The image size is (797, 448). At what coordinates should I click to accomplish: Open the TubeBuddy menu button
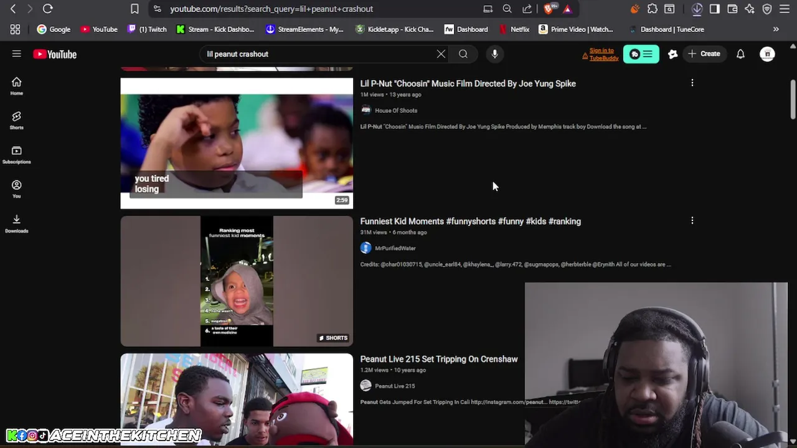641,54
